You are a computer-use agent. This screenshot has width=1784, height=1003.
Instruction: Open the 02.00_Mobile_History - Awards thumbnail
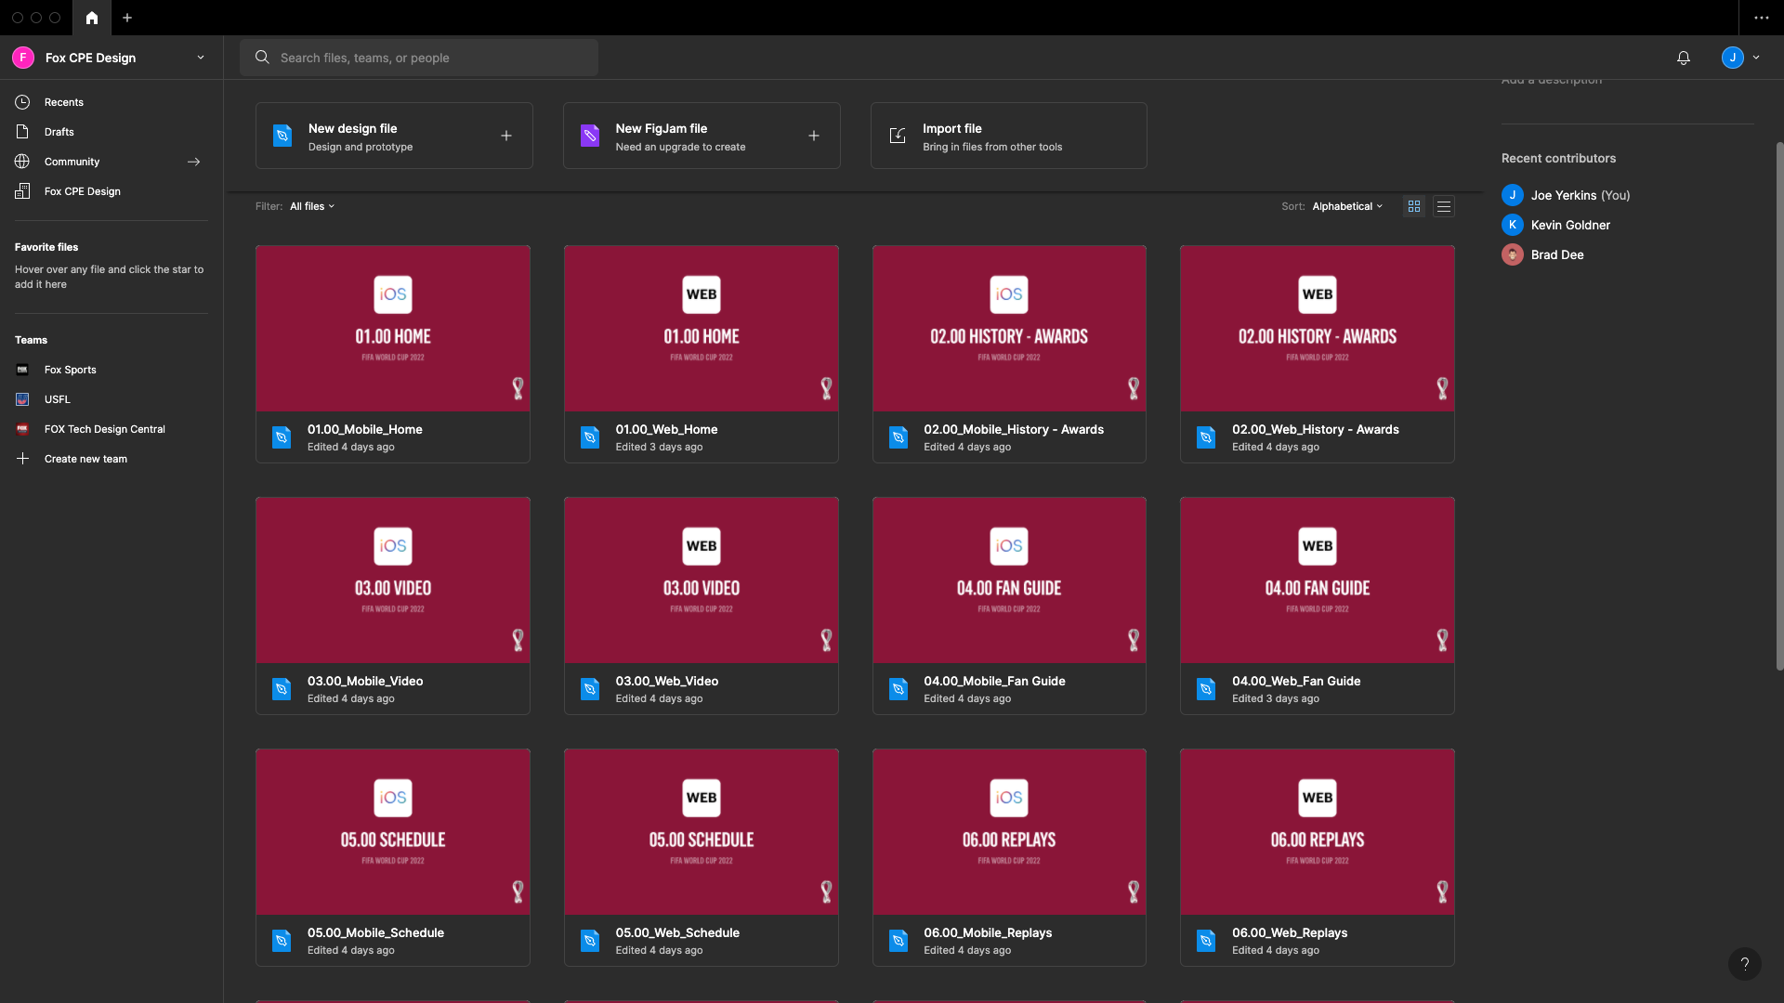tap(1009, 329)
